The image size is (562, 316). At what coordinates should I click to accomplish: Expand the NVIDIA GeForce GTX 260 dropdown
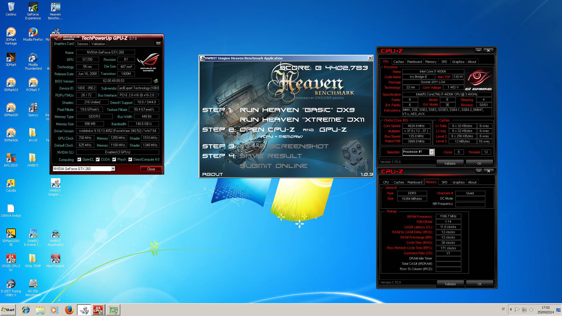click(113, 169)
